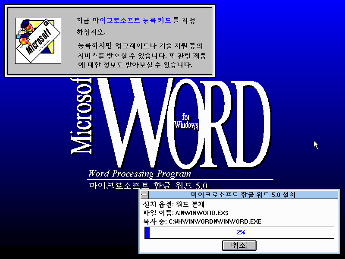Click the blue '마이크로소프트 등록 카드' text
345x259 pixels.
[x=132, y=21]
